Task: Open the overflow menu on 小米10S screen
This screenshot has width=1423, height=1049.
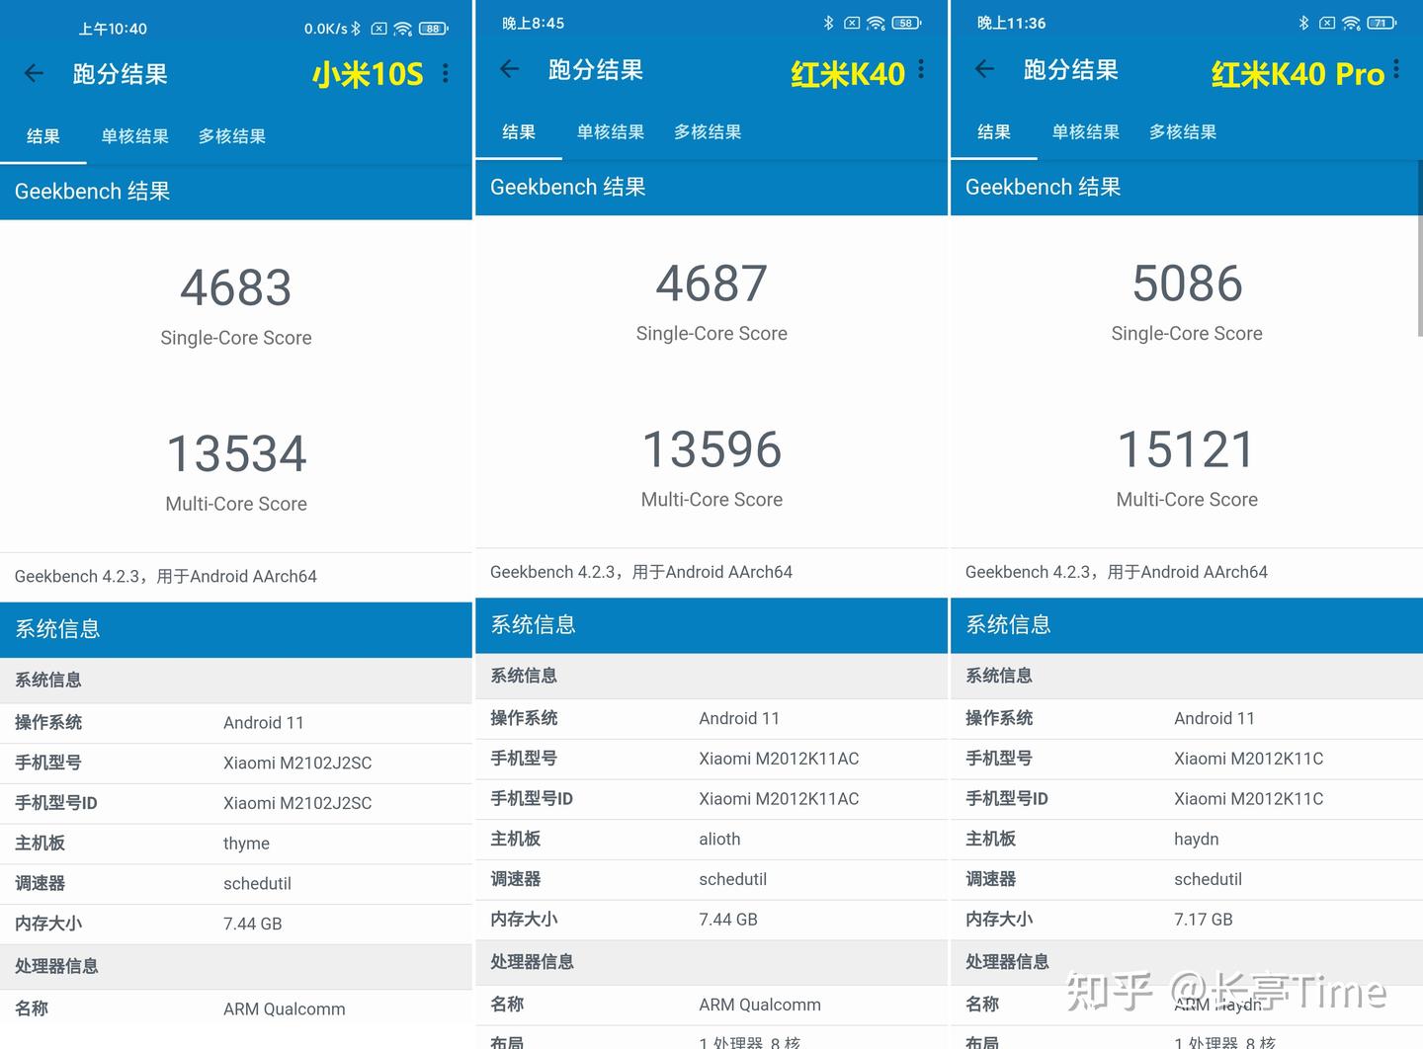Action: [445, 73]
